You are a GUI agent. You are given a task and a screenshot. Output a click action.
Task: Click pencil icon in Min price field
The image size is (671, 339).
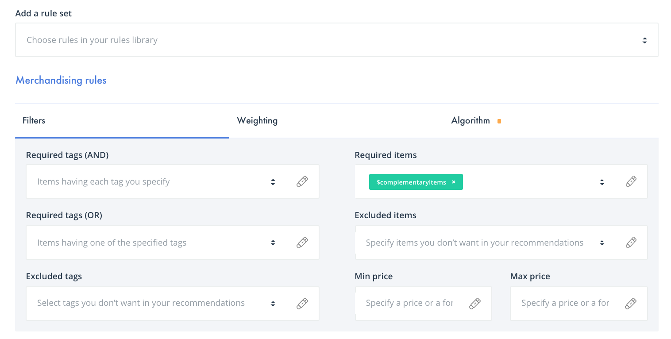point(475,303)
